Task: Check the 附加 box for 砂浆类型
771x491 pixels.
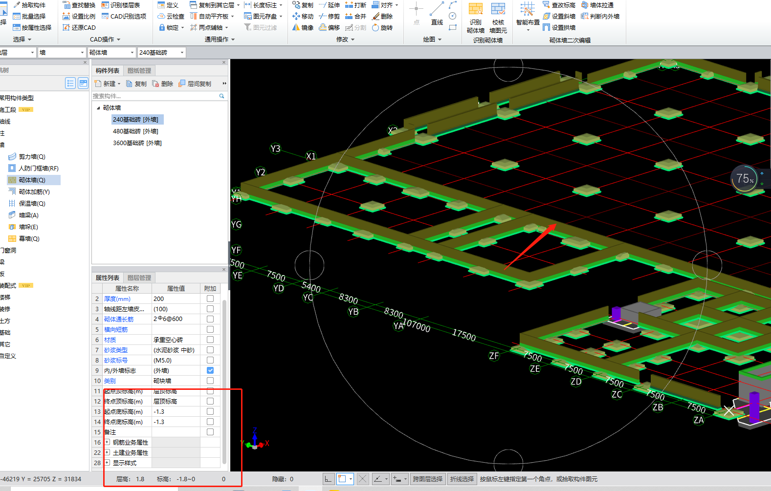Action: 210,350
